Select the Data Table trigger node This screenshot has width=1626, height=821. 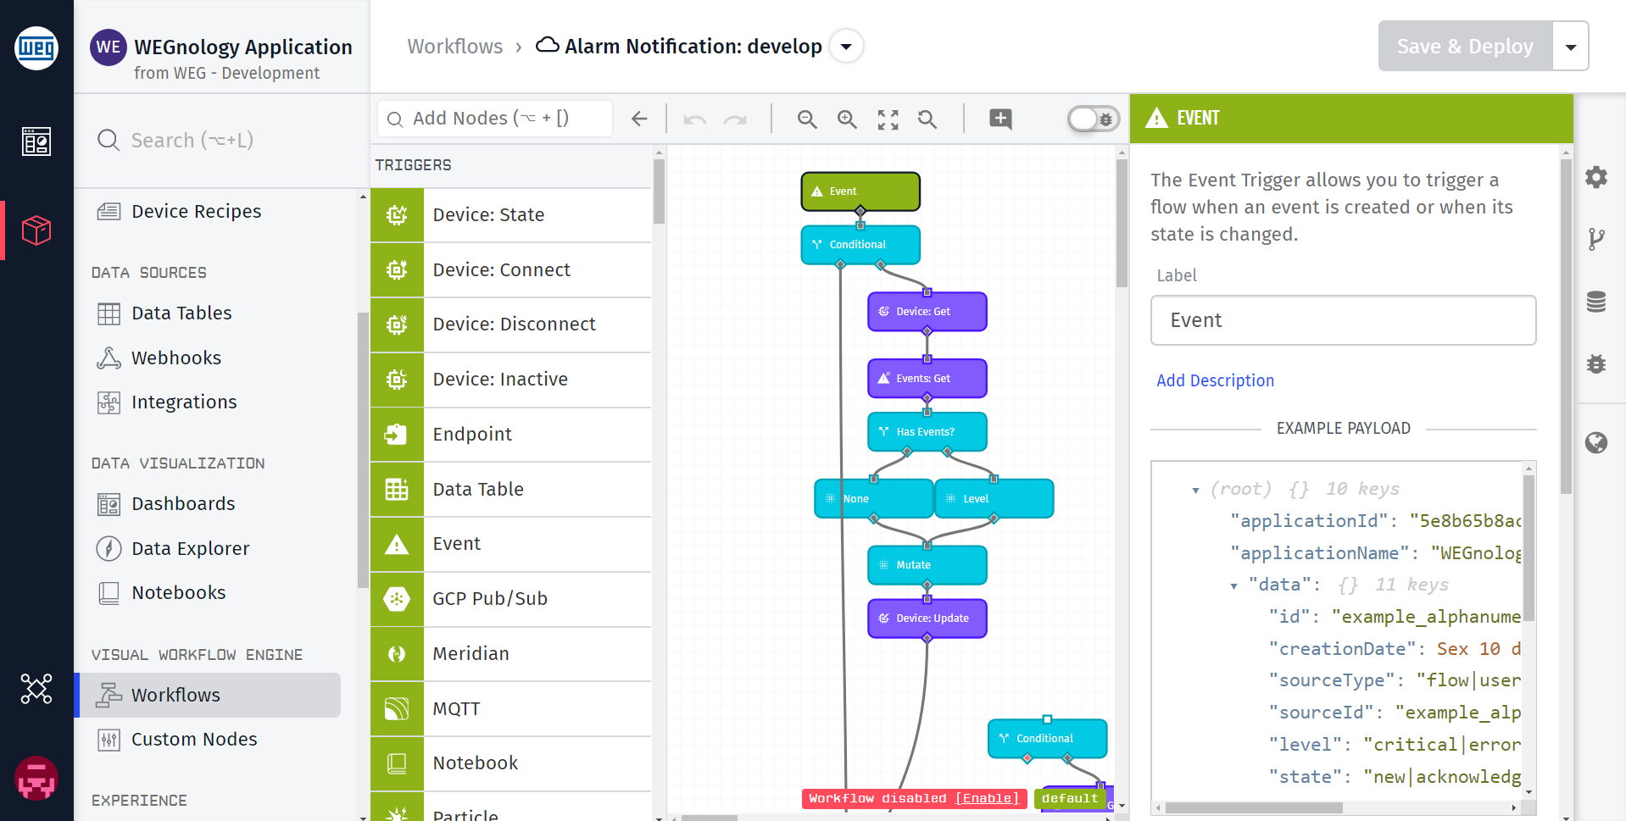coord(510,490)
